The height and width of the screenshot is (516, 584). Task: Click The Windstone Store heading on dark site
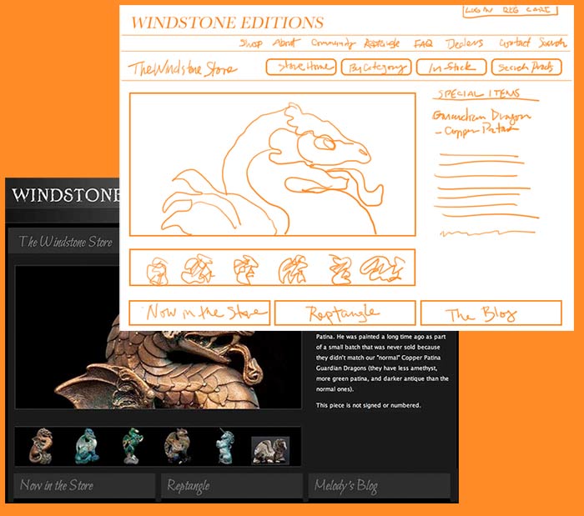click(66, 242)
